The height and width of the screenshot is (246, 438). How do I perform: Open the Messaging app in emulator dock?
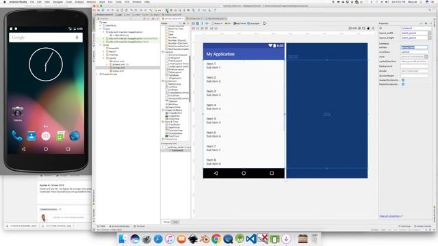pos(60,136)
